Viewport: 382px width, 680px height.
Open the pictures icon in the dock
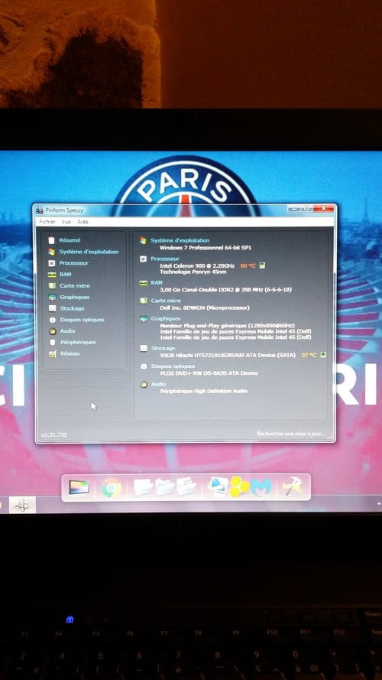[218, 486]
